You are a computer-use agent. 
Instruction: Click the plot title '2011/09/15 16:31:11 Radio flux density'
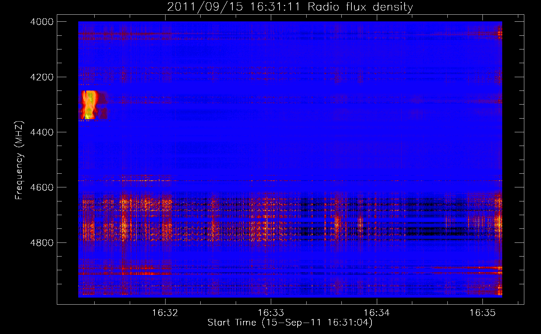point(290,7)
